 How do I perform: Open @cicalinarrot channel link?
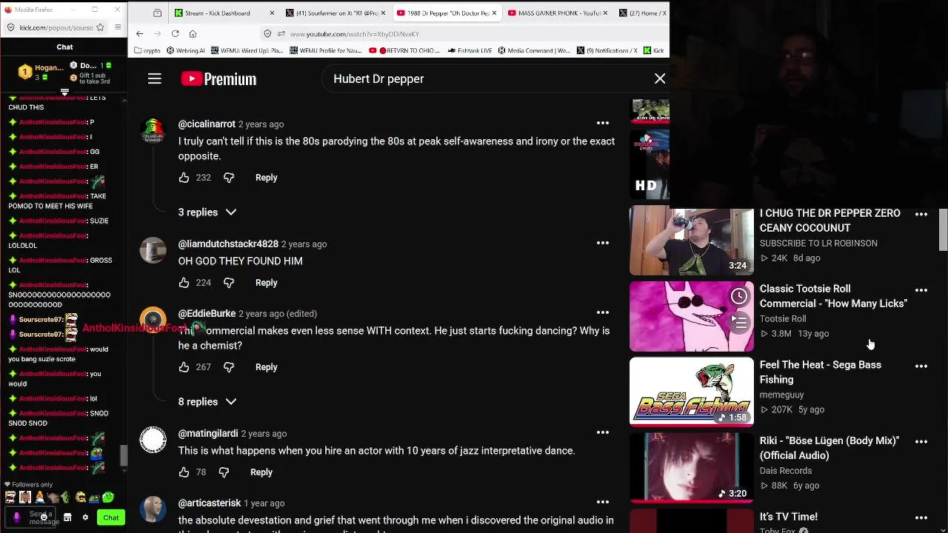coord(207,124)
